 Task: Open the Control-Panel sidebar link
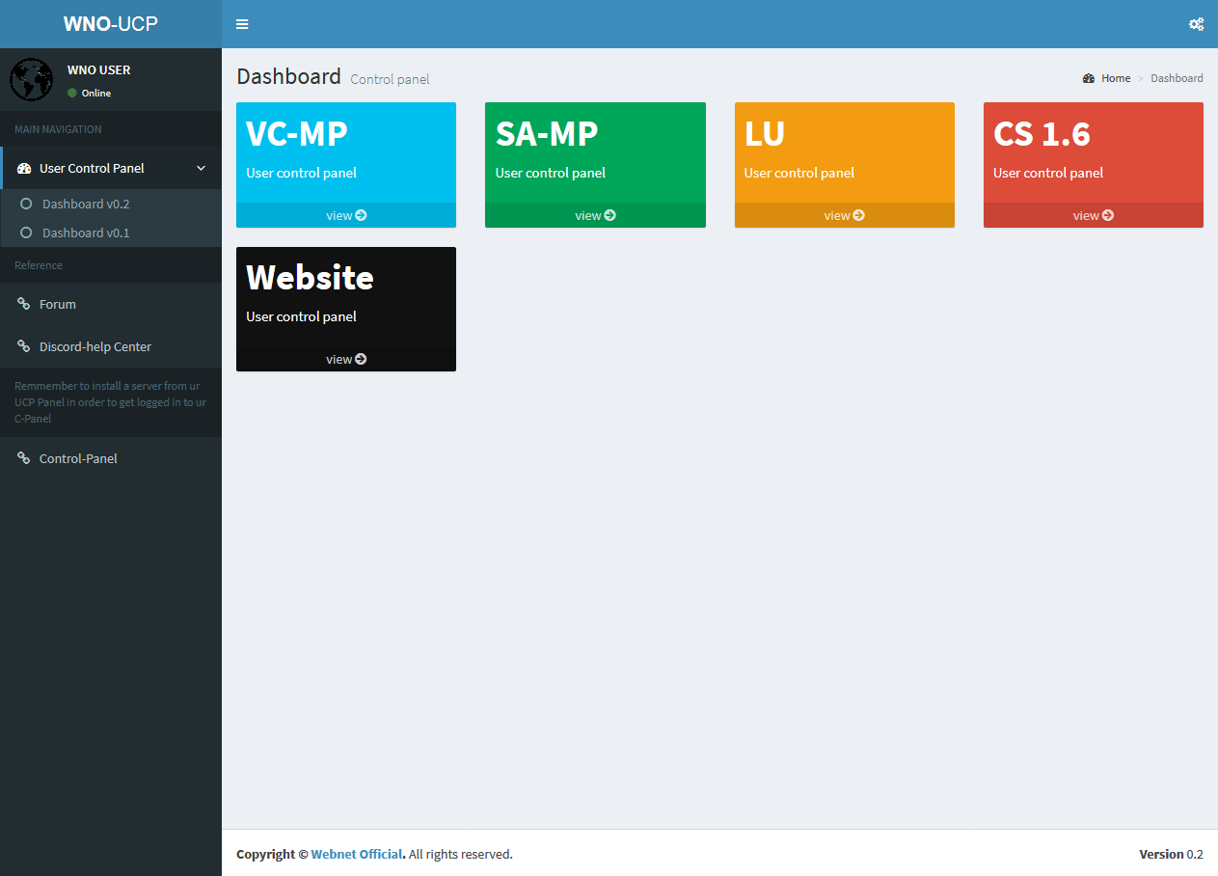(x=111, y=458)
